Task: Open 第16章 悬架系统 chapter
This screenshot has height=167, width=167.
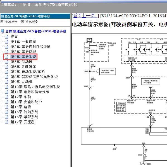Action: (x=24, y=117)
